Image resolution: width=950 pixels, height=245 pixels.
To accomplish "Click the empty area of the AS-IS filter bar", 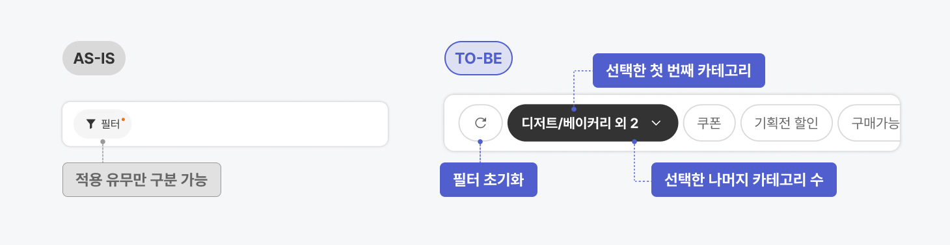I will (260, 123).
